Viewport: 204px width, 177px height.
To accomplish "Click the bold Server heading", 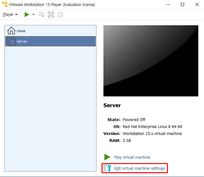I will pos(112,105).
